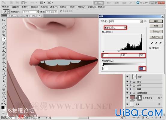The height and width of the screenshot is (120, 166).
Task: Expand the 鼻子 layer group
Action: point(131,85)
